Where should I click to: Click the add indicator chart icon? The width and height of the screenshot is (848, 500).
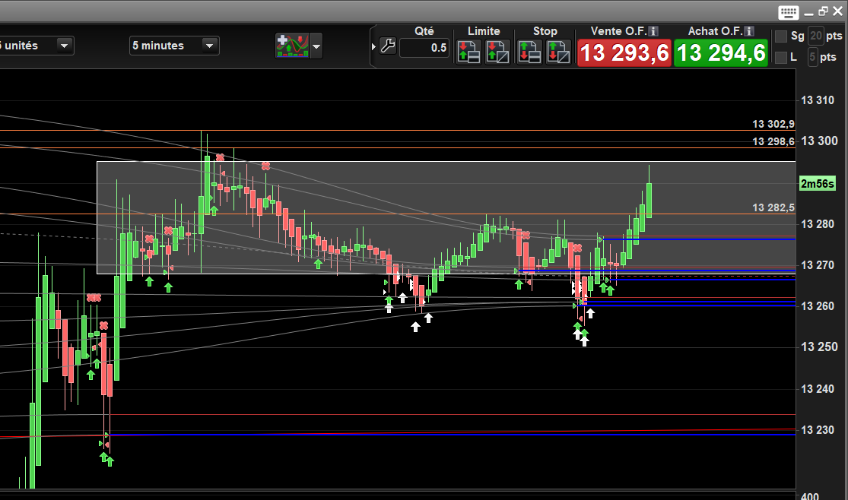pyautogui.click(x=292, y=46)
